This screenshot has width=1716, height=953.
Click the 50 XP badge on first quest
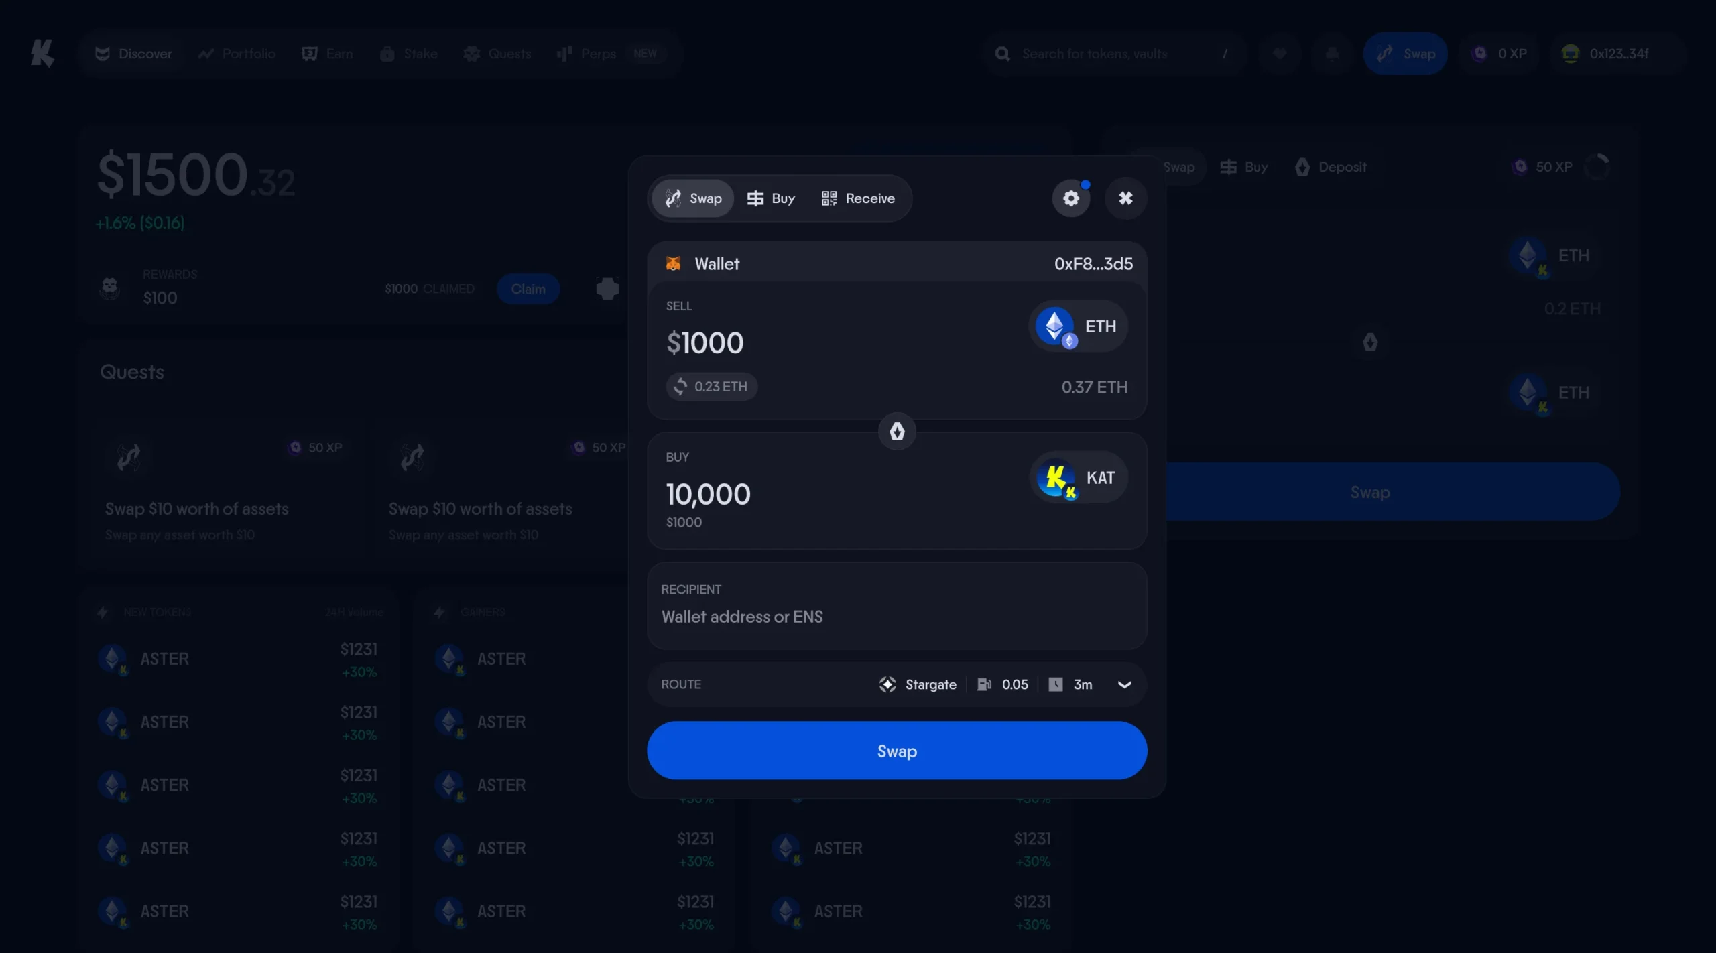[x=315, y=448]
